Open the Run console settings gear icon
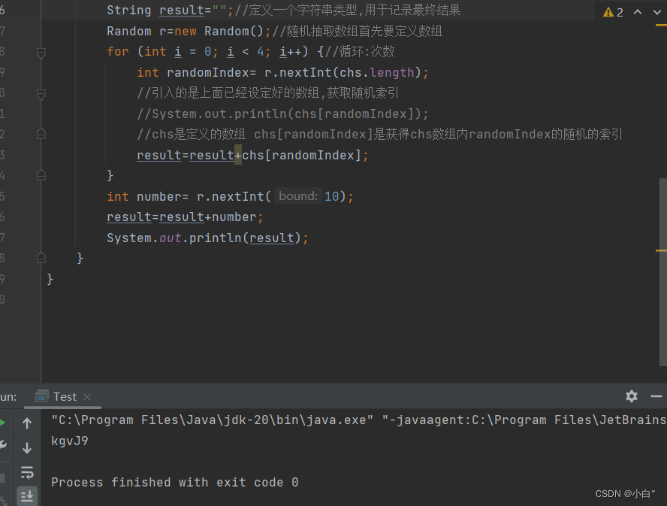 [x=632, y=396]
